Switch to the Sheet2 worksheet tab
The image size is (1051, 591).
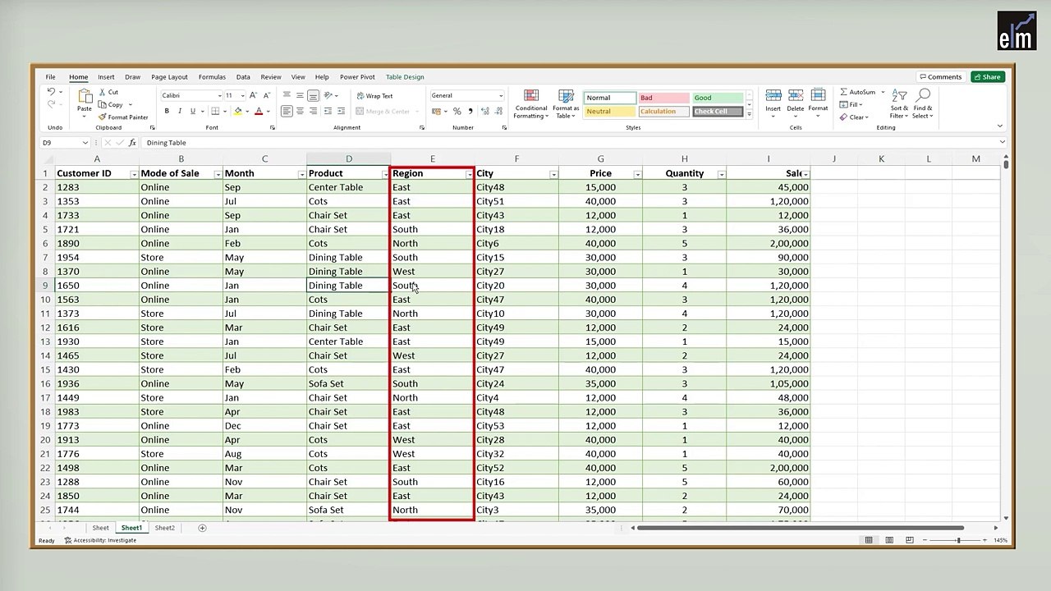165,528
